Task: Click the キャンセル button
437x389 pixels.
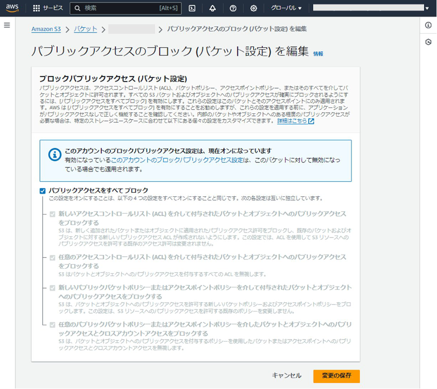Action: click(286, 376)
